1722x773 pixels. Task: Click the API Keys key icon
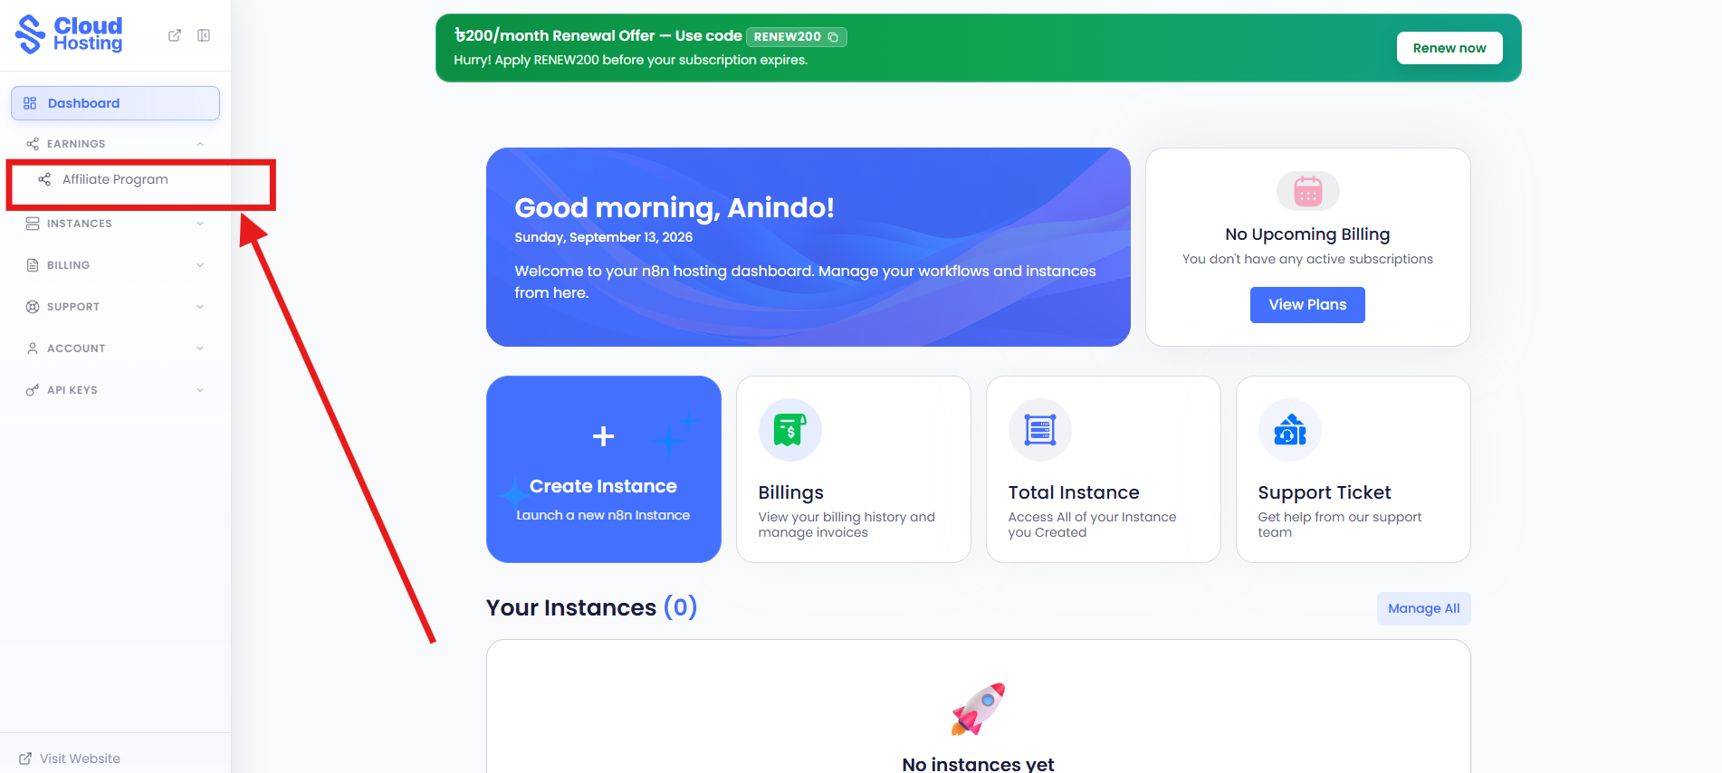(x=33, y=390)
